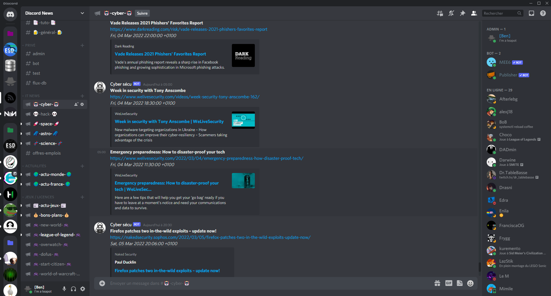Screen dimensions: 551x296
Task: Click the Suivre button
Action: point(142,13)
